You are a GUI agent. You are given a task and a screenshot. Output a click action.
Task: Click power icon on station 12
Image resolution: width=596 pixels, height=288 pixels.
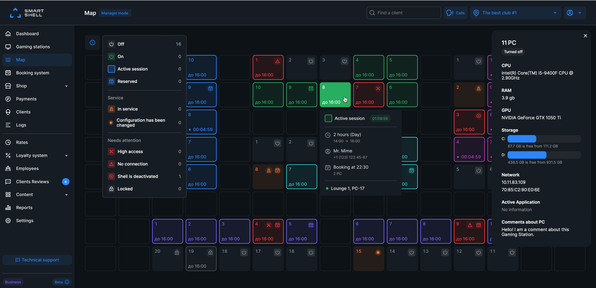478,252
